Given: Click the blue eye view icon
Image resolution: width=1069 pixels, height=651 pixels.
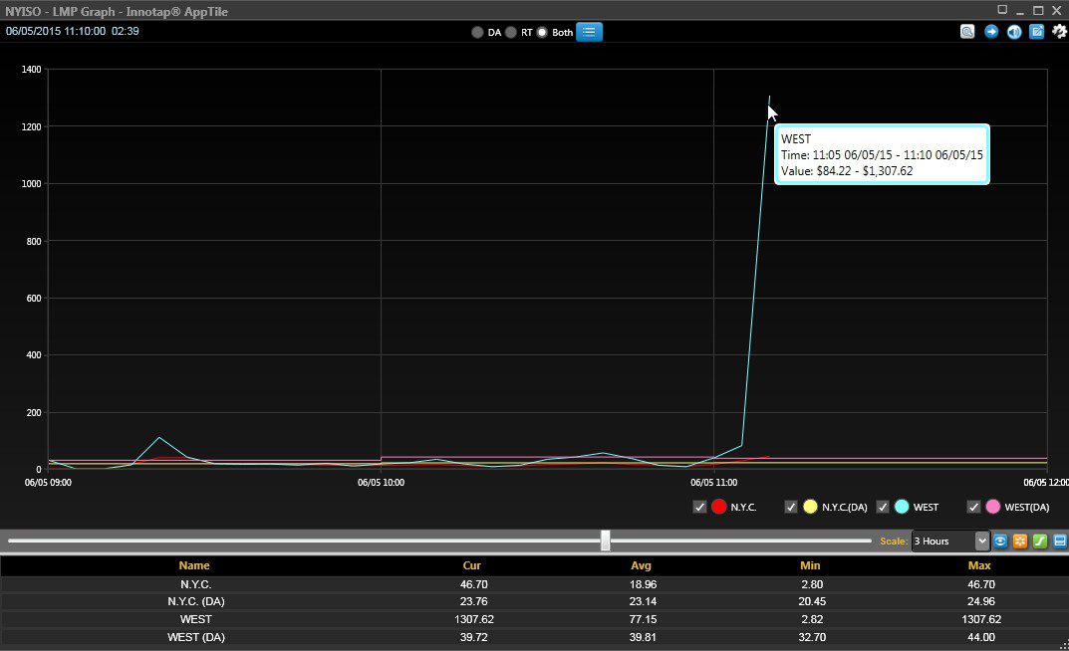Looking at the screenshot, I should point(1000,541).
